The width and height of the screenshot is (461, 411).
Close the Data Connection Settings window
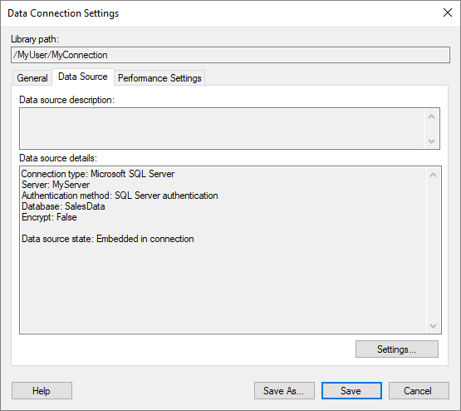tap(448, 12)
